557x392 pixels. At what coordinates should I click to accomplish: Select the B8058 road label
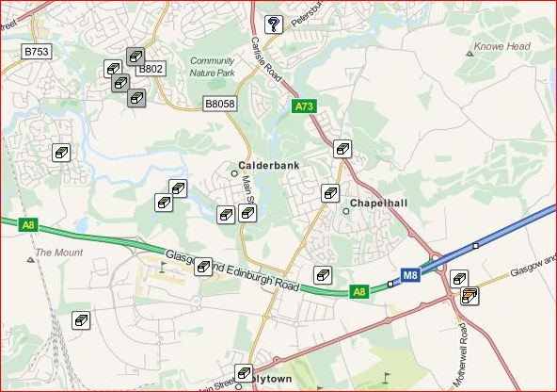coord(220,104)
